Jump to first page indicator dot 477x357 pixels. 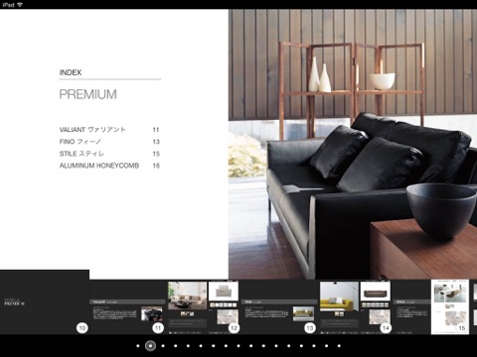(138, 346)
